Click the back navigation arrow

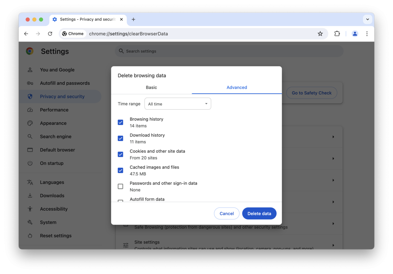26,34
